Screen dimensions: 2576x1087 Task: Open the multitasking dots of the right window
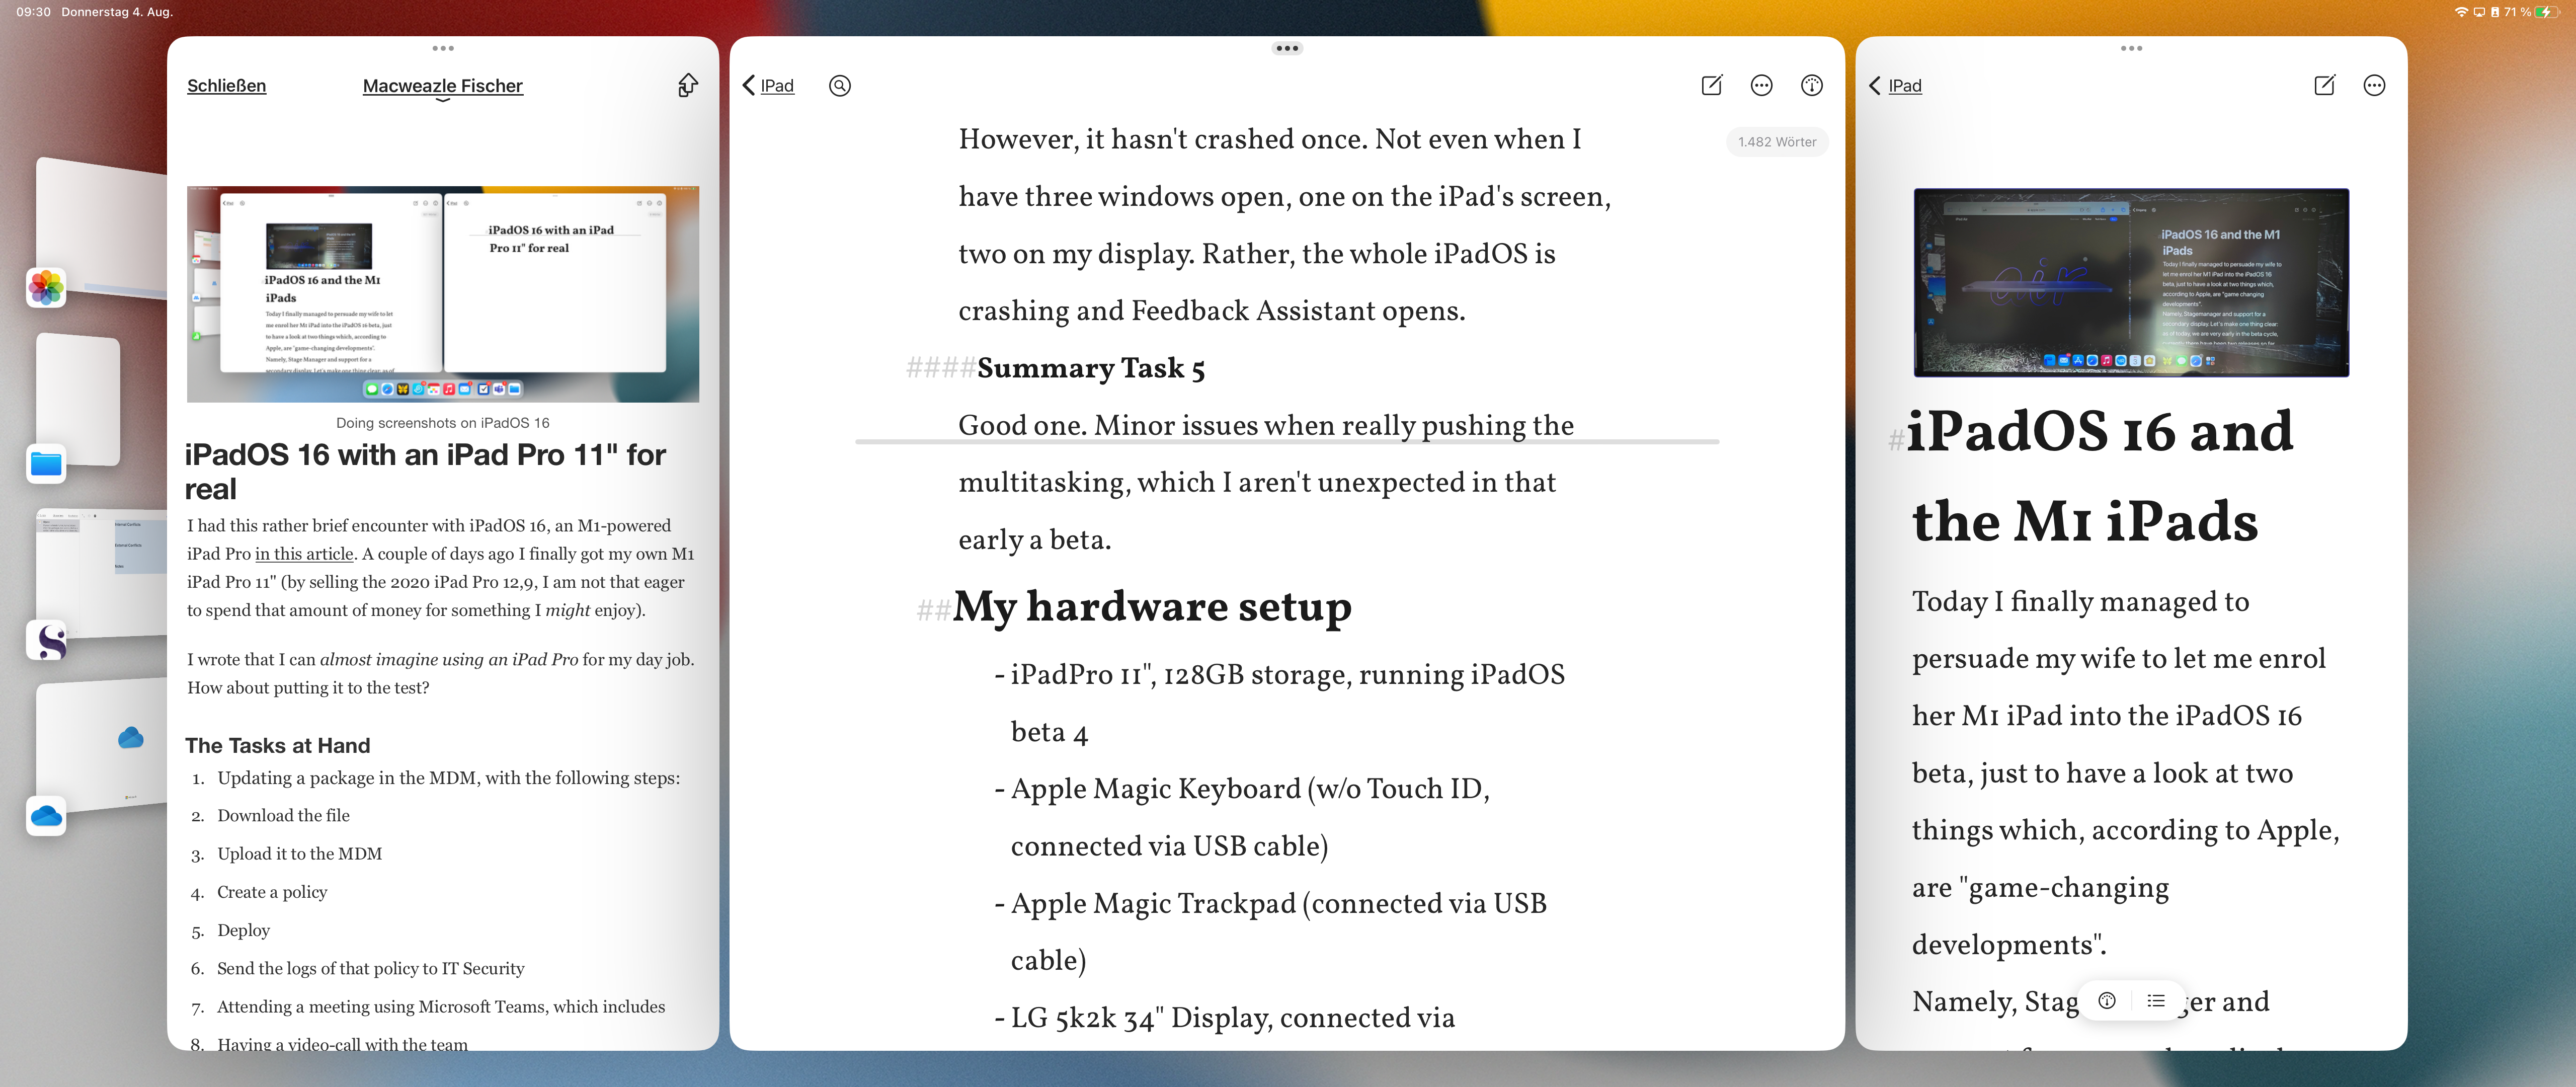click(2131, 48)
